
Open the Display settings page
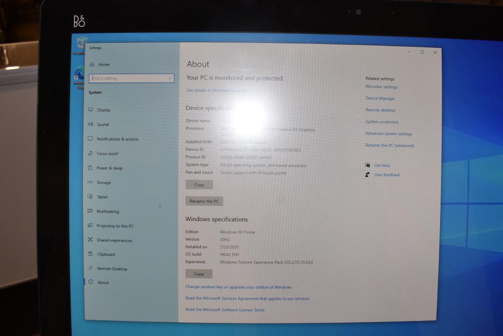point(104,110)
